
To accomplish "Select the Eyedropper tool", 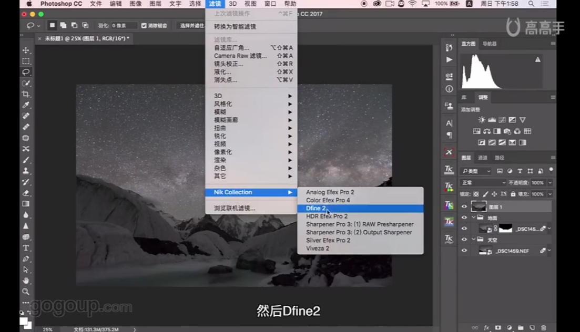I will (x=26, y=105).
